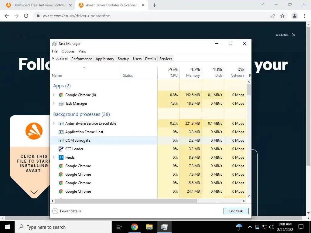Open the Chrome tab search chevron
This screenshot has height=233, width=311.
[x=262, y=4]
